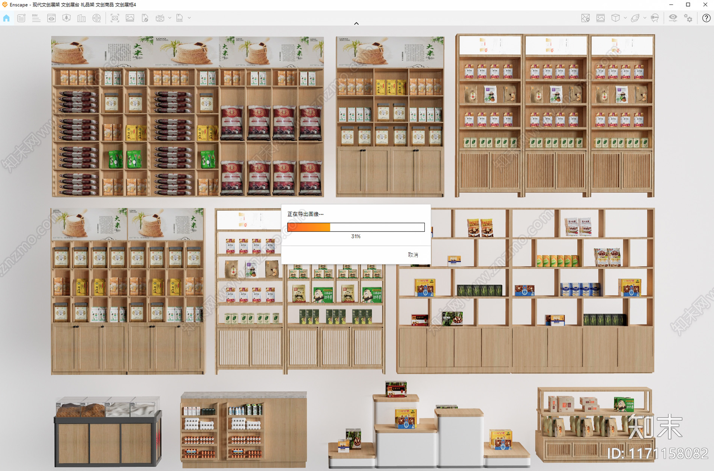Click the blue Home icon
714x471 pixels.
pyautogui.click(x=6, y=18)
